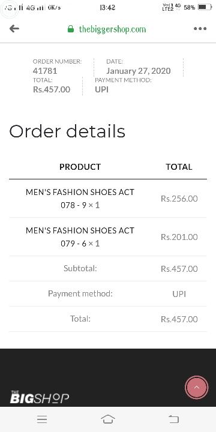This screenshot has width=216, height=432.
Task: Tap the PRODUCT column header
Action: [80, 167]
